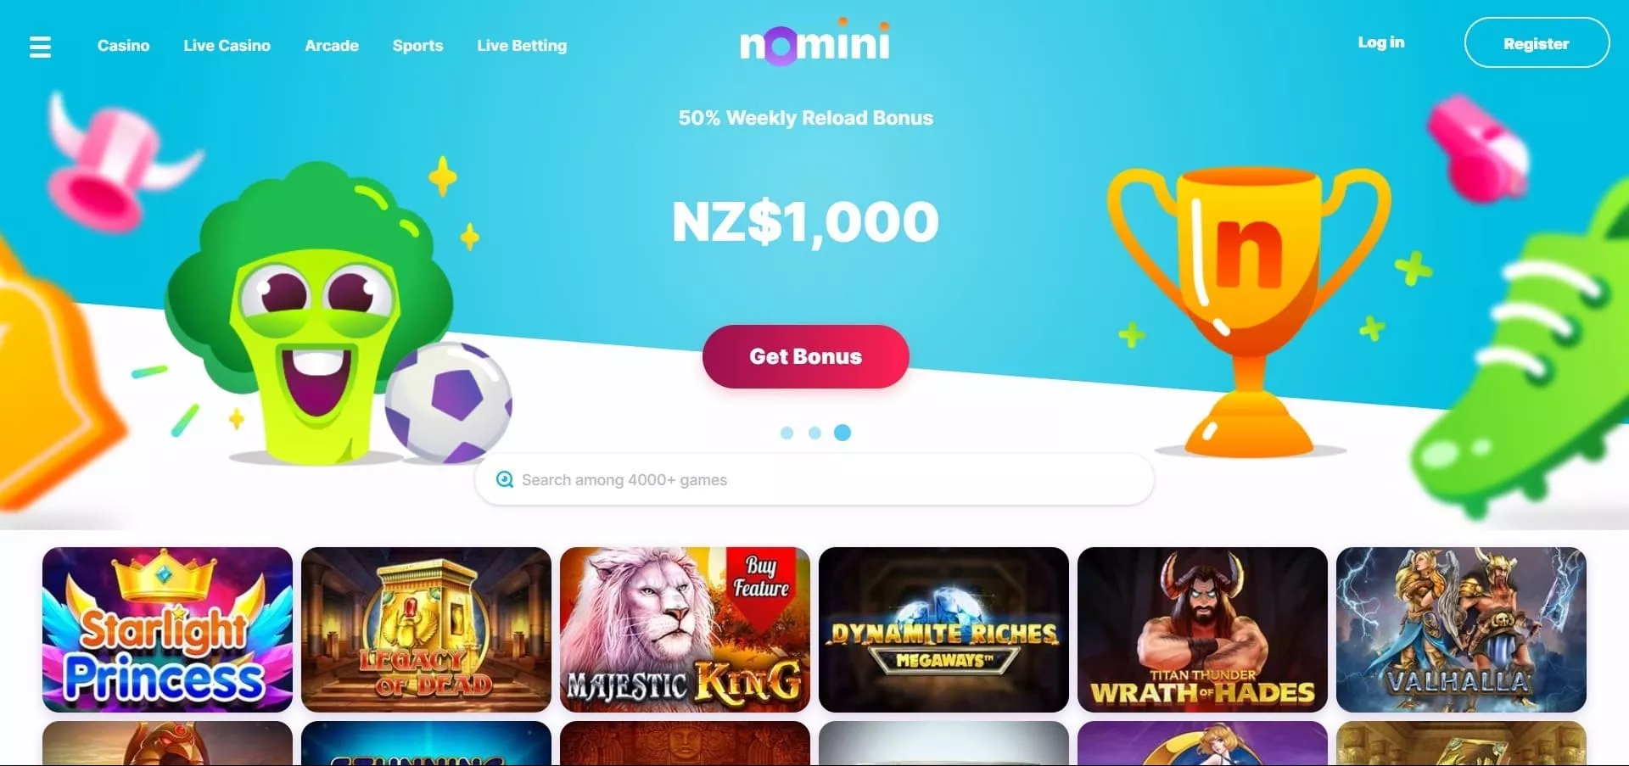Click the Nomini logo
The width and height of the screenshot is (1629, 766).
pos(814,42)
